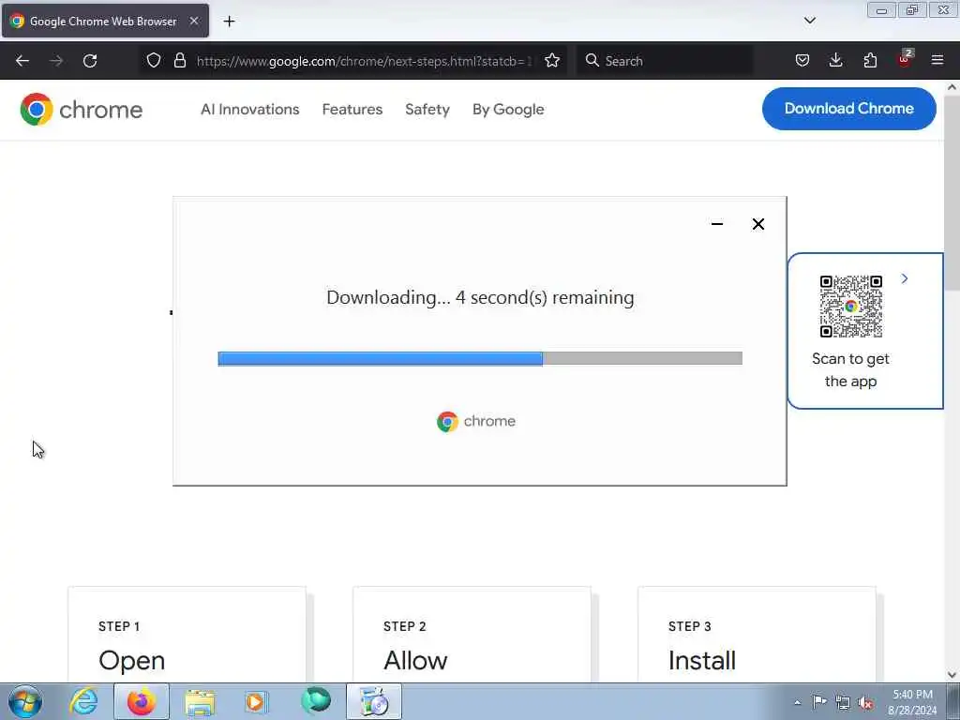This screenshot has height=720, width=960.
Task: Open the Firefox hamburger menu
Action: click(937, 61)
